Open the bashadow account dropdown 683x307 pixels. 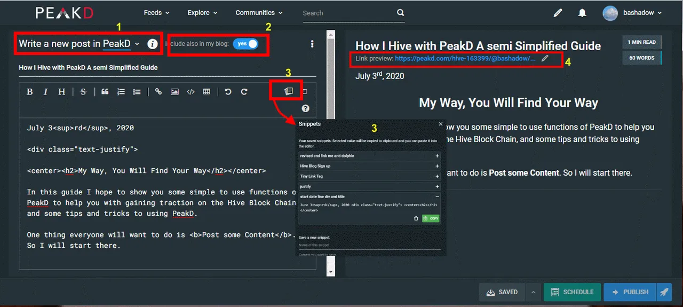[642, 13]
